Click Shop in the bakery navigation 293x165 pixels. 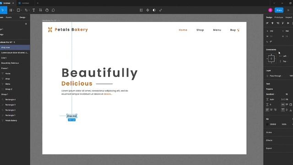click(200, 30)
